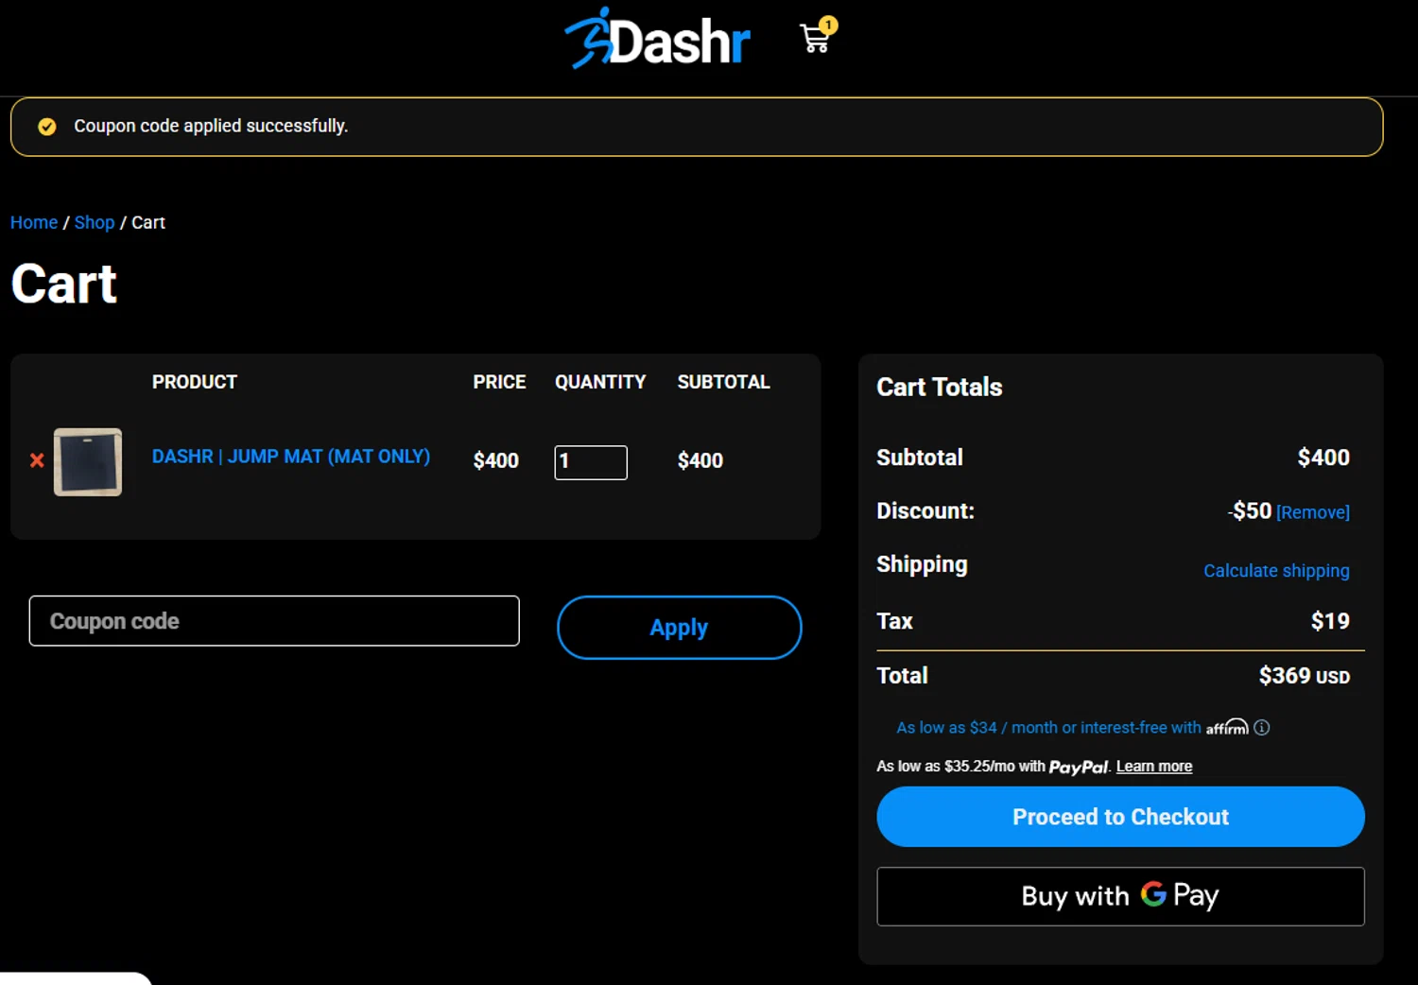Select the Tax $19 value

(1330, 621)
